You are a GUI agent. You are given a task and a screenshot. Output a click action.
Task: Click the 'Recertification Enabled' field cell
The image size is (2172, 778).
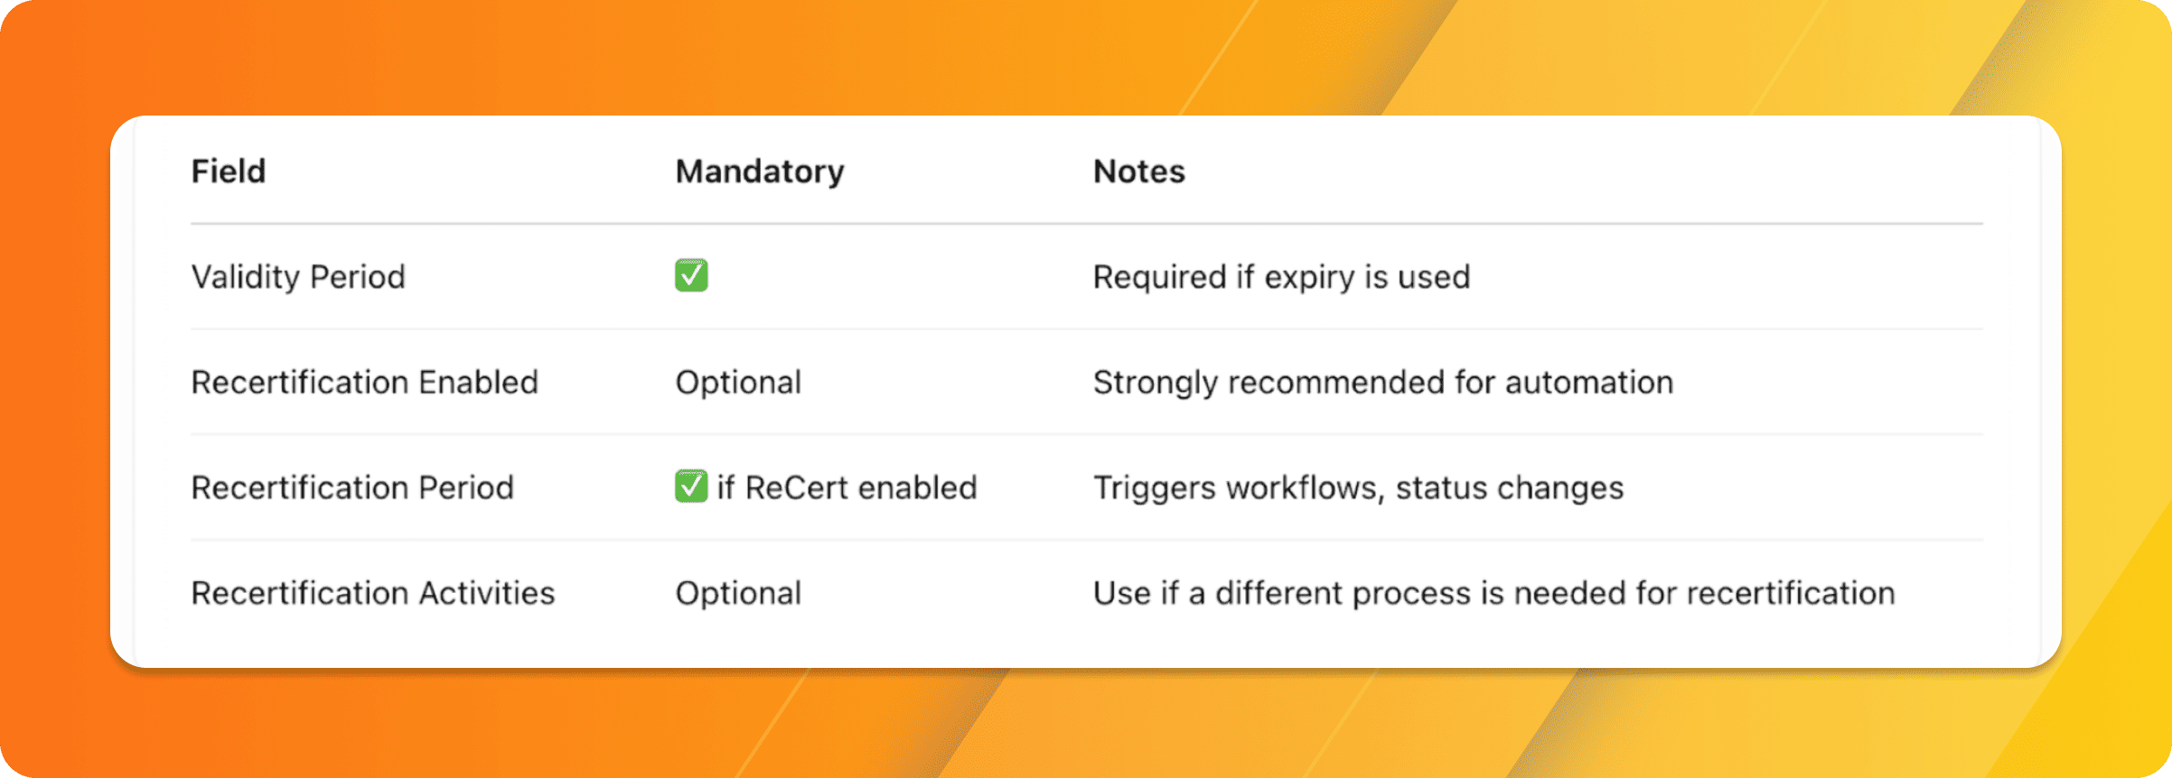coord(365,383)
